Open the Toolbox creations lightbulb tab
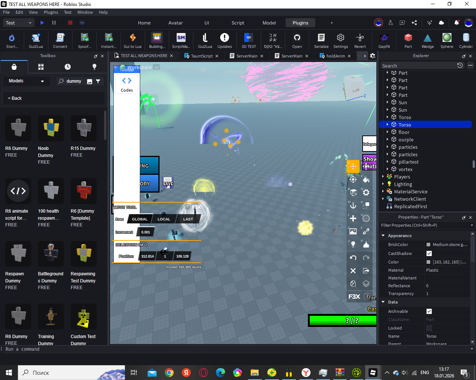Image resolution: width=476 pixels, height=380 pixels. pos(94,67)
